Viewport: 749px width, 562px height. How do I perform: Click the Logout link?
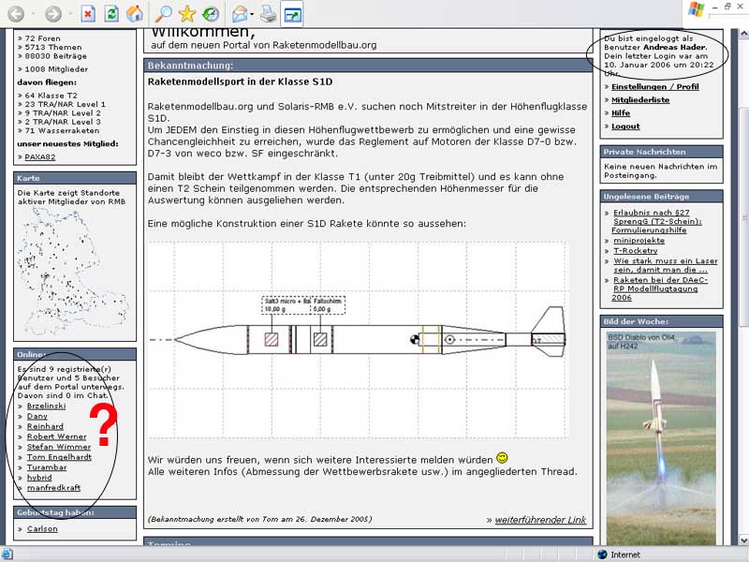click(x=625, y=126)
